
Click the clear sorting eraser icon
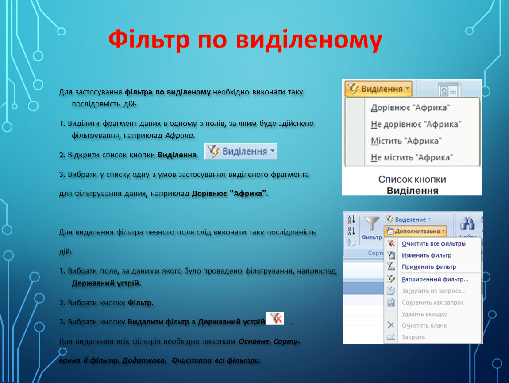coord(351,242)
